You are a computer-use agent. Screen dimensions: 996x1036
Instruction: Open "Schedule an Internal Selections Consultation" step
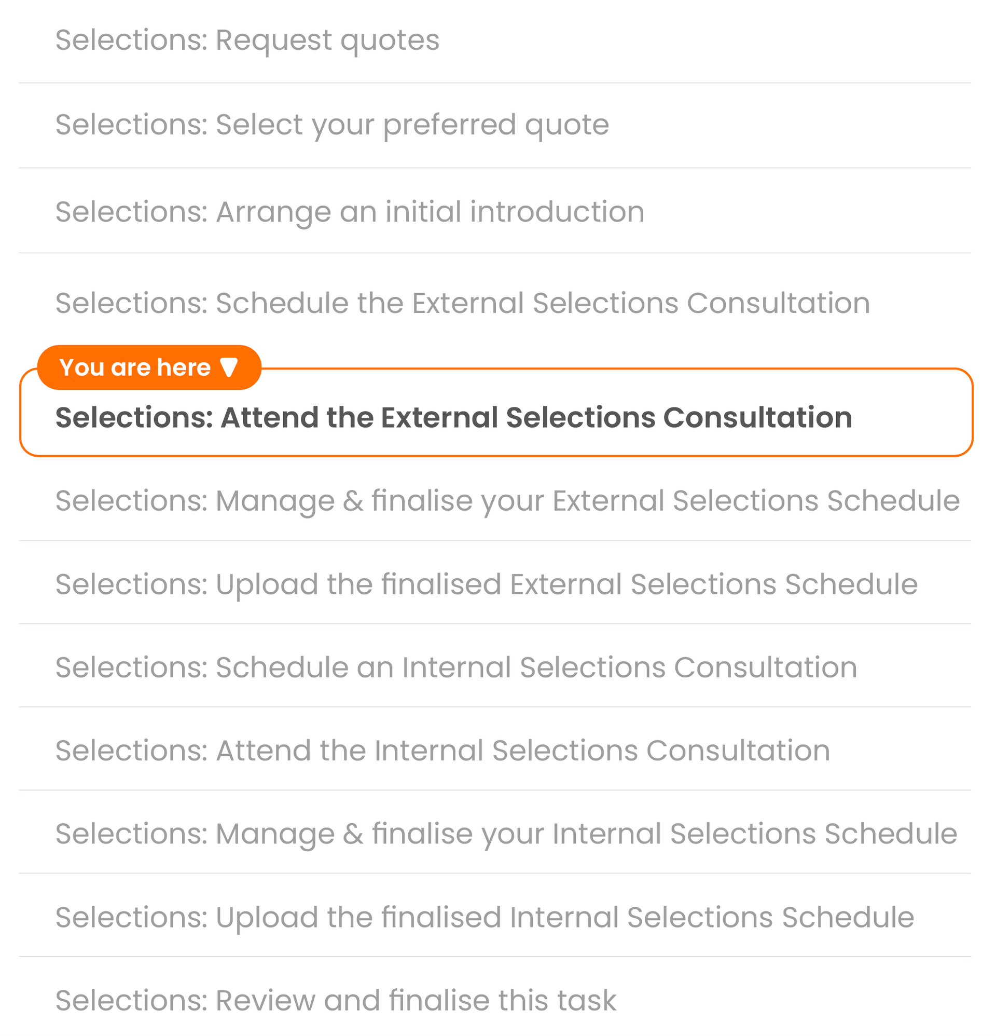point(456,667)
